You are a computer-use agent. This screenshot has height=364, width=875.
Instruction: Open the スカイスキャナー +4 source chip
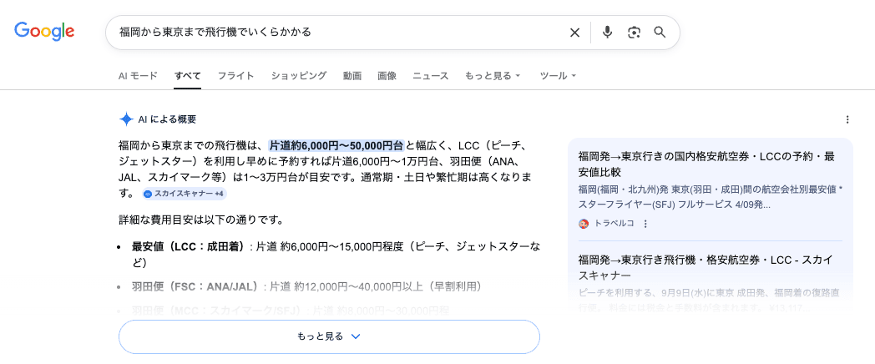(184, 194)
